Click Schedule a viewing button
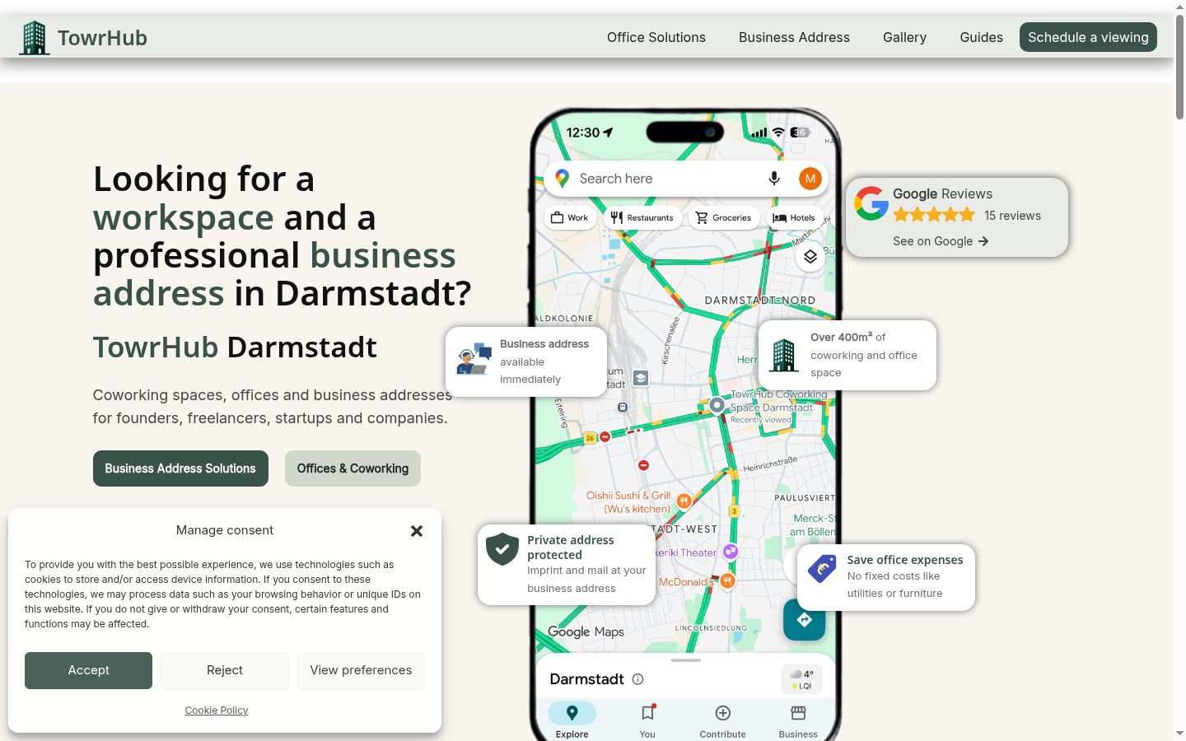 point(1088,37)
